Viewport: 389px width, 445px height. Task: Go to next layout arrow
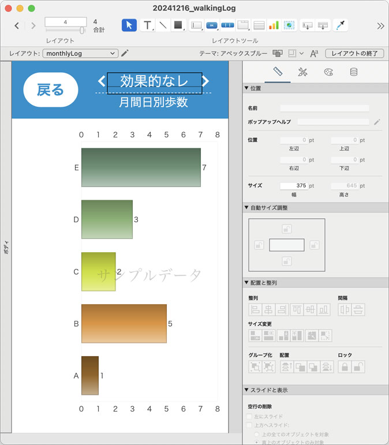coord(33,26)
